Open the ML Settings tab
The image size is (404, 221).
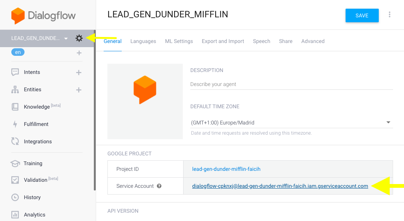(x=179, y=41)
